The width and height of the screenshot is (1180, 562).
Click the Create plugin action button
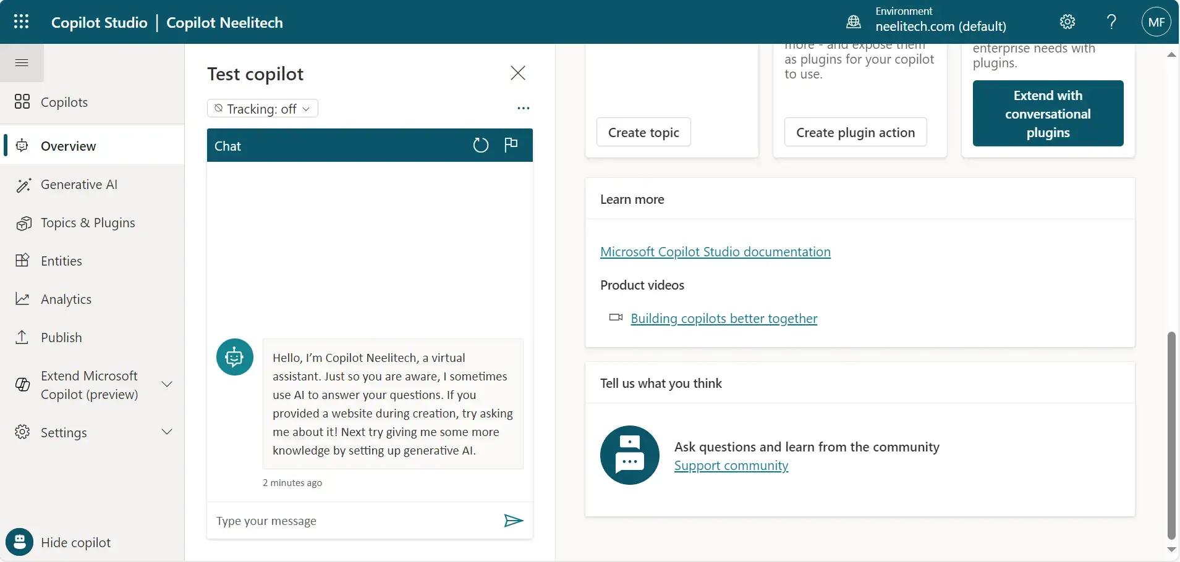[855, 132]
